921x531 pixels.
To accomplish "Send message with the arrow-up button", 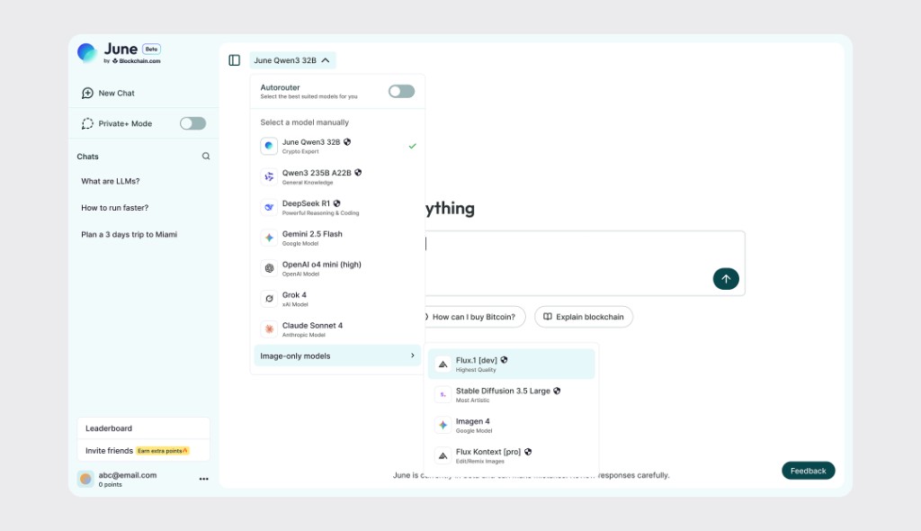I will point(726,279).
